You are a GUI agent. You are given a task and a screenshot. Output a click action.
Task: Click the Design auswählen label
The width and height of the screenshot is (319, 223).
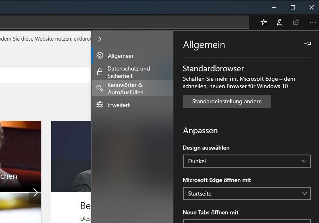[206, 148]
